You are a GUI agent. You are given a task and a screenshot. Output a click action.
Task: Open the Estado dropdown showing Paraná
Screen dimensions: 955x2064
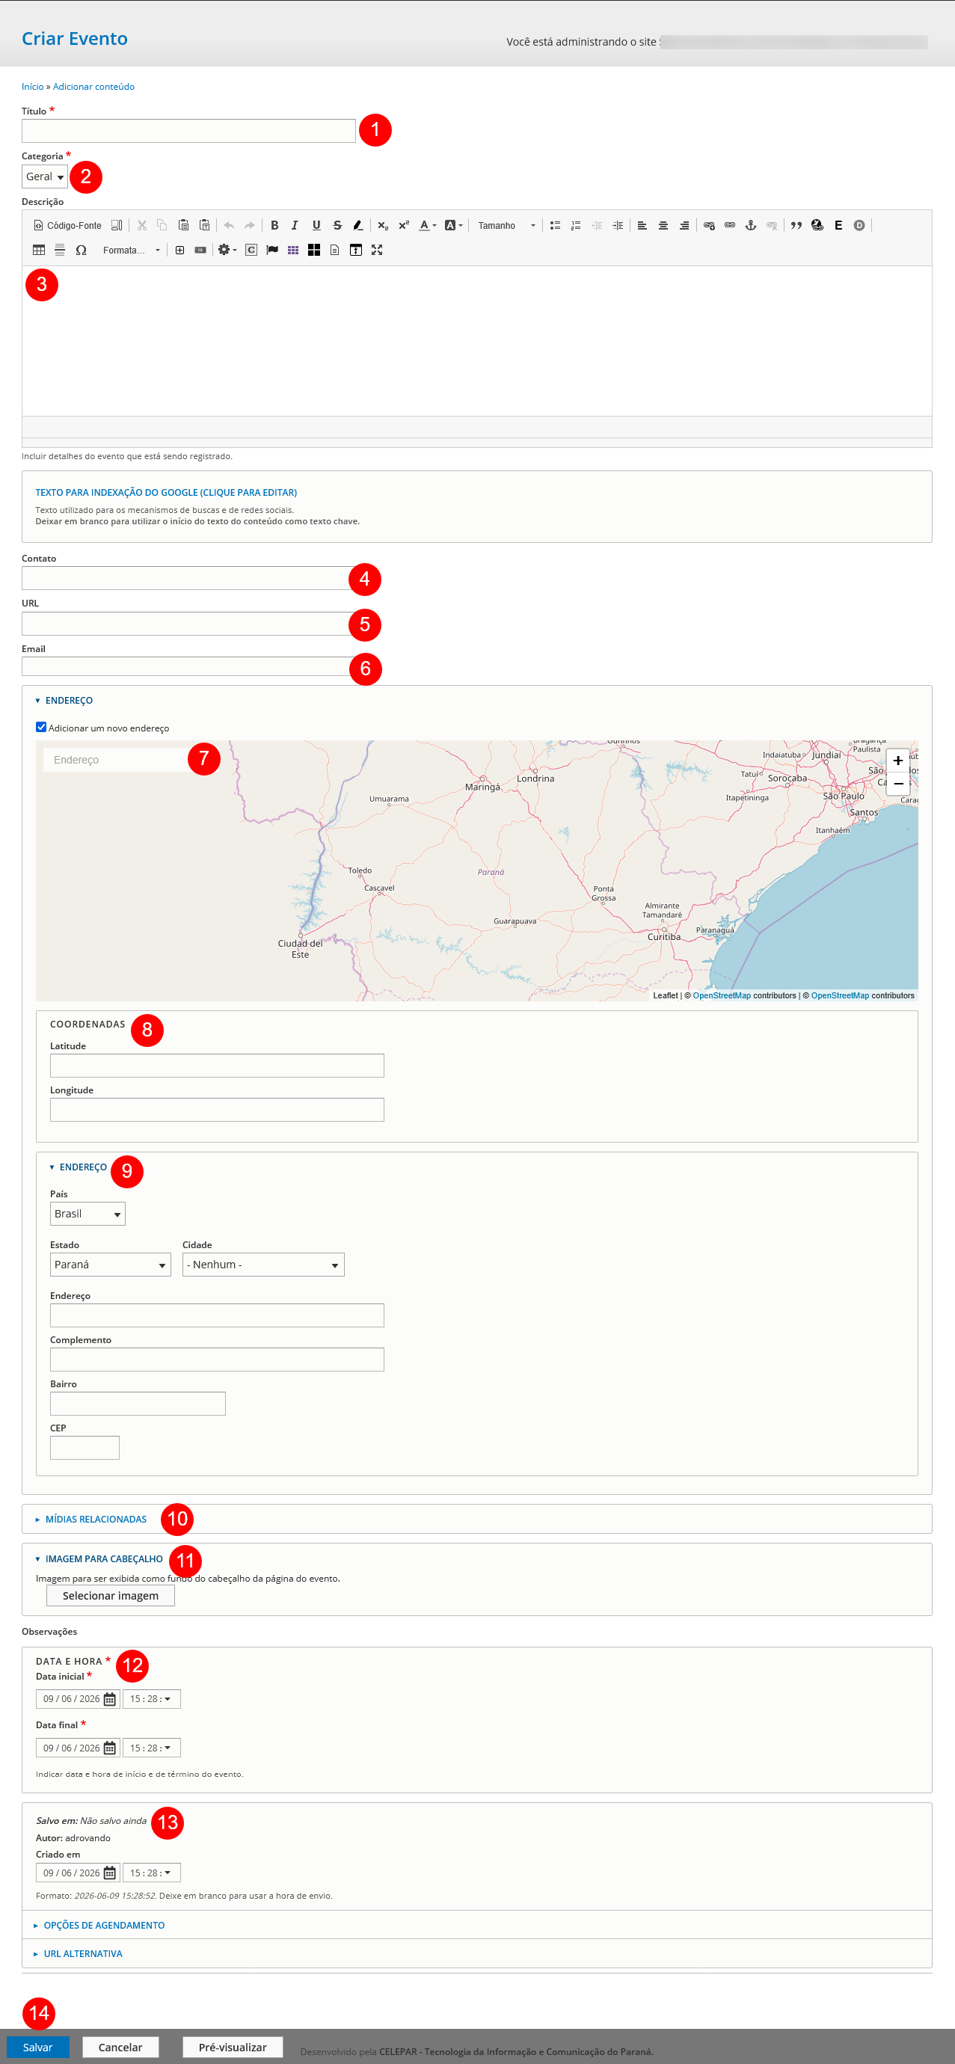pyautogui.click(x=111, y=1265)
